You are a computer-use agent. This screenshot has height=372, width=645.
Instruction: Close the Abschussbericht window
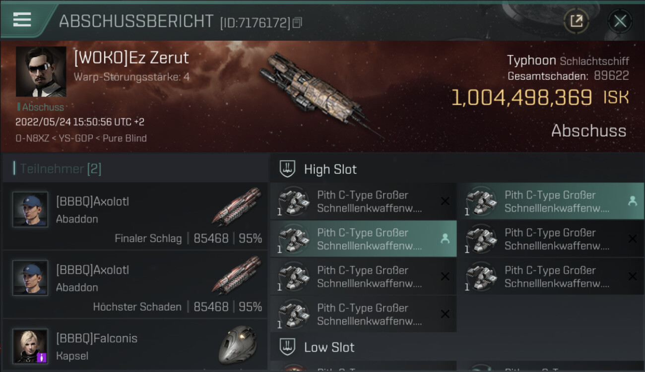620,21
